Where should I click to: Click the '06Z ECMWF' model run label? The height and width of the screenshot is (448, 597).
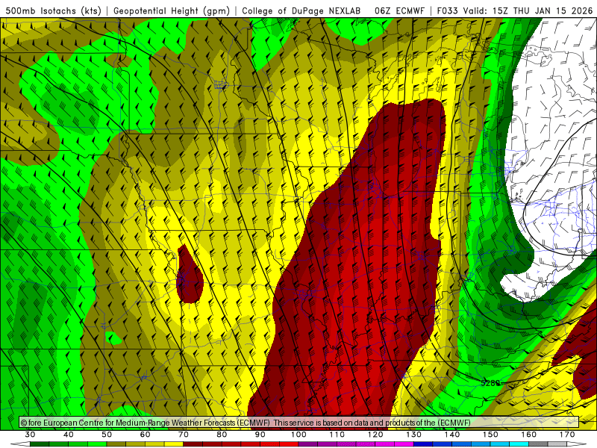point(399,10)
